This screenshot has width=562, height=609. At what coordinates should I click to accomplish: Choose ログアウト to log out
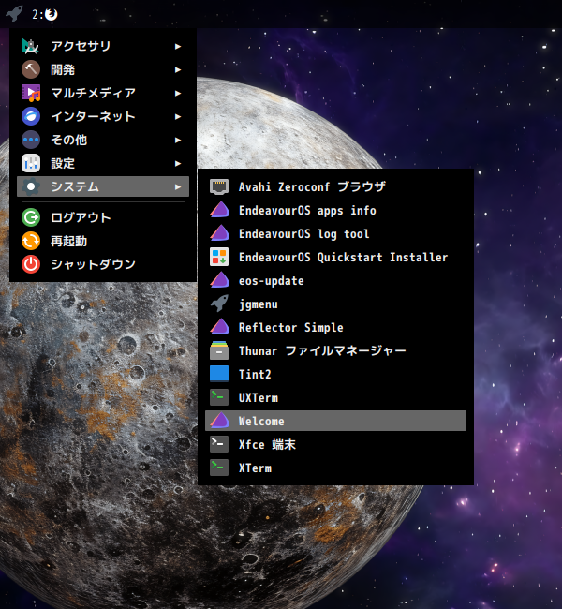(x=103, y=217)
